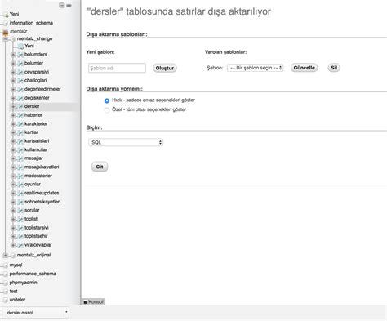Click the Oluştur create template button
The image size is (387, 321).
point(165,68)
